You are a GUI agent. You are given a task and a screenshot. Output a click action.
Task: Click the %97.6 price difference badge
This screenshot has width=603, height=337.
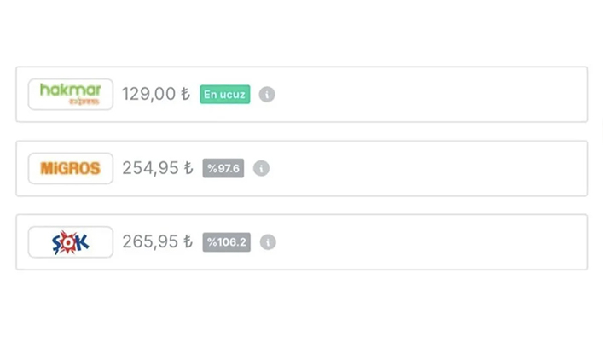[223, 168]
